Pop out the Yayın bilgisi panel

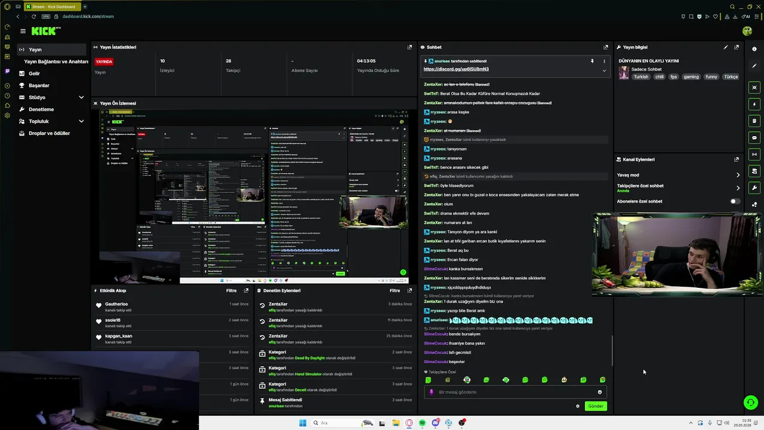pos(737,47)
